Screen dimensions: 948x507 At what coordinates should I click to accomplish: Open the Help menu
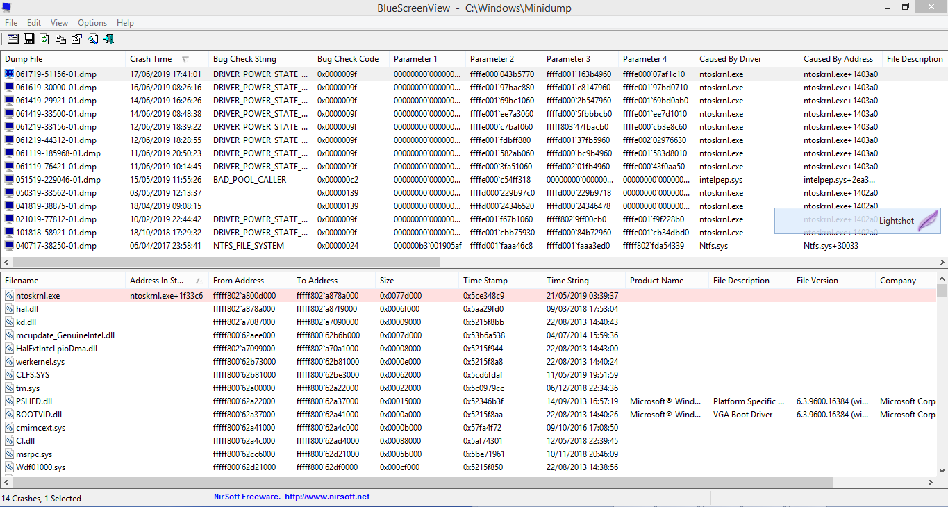point(125,23)
